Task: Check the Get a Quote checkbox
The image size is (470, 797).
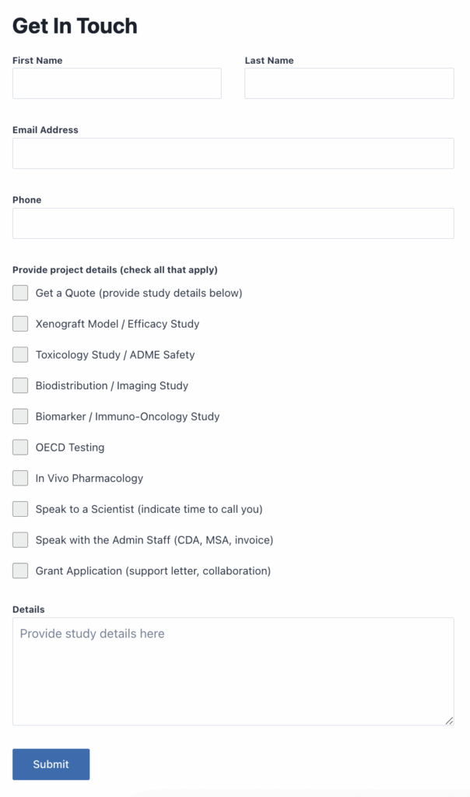Action: [x=20, y=293]
